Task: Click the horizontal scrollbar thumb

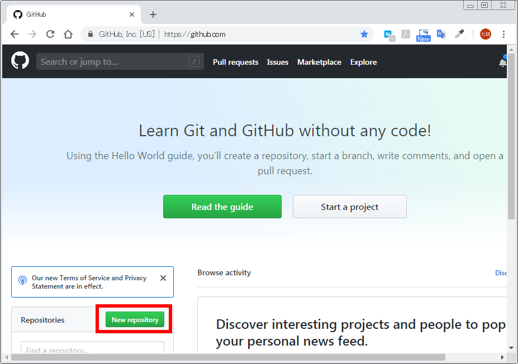Action: click(228, 357)
